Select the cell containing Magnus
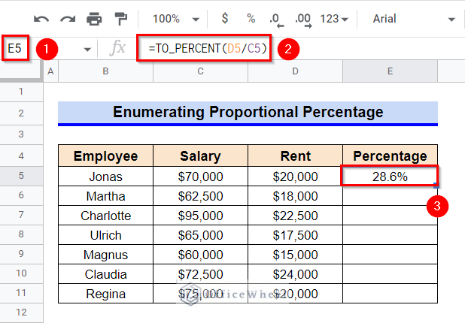 tap(105, 255)
